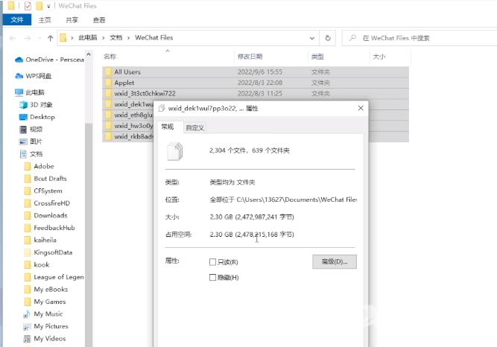Switch to the 自定义 tab in properties
497x347 pixels.
pos(194,127)
